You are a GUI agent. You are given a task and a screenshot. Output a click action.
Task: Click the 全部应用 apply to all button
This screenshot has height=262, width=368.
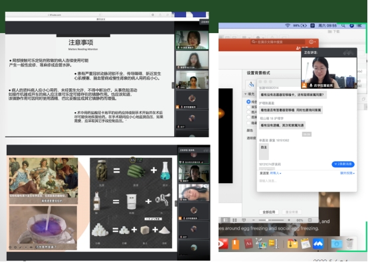(x=268, y=212)
